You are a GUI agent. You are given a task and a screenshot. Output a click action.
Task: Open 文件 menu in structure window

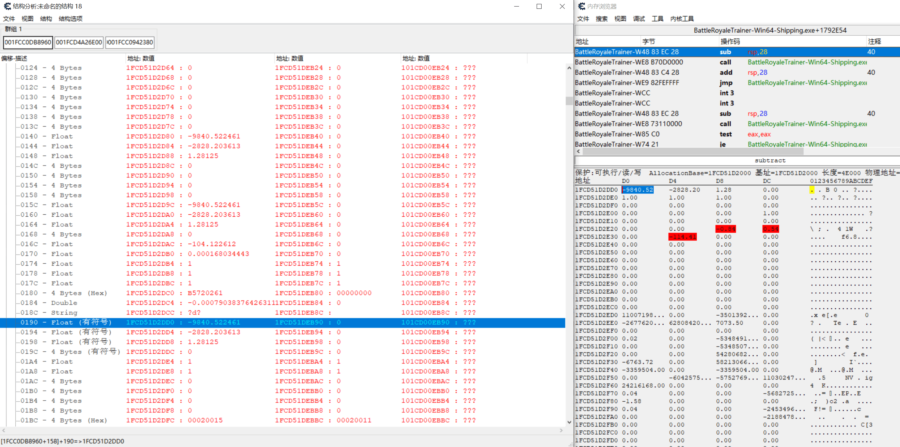[x=9, y=19]
